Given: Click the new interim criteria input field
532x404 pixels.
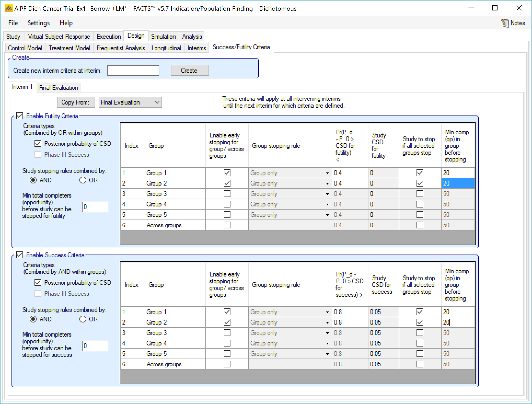Looking at the screenshot, I should click(x=133, y=71).
